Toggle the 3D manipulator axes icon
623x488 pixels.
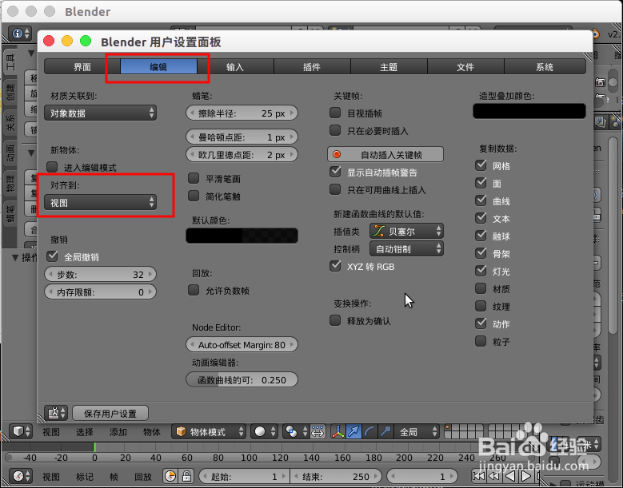(x=337, y=431)
